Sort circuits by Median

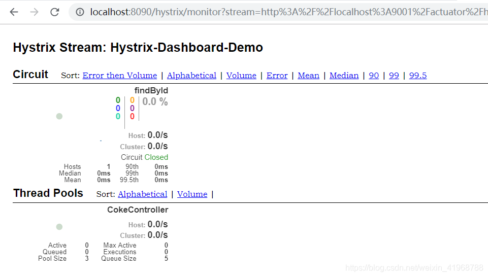click(344, 75)
